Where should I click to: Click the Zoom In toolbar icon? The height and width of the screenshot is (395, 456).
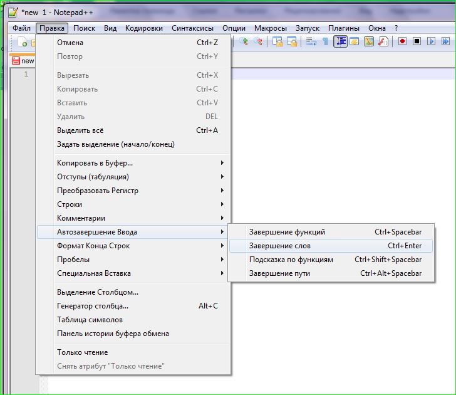click(244, 41)
